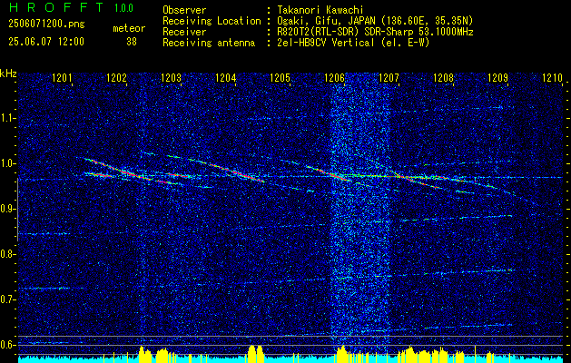Click the kHz axis unit label
571x363 pixels.
pos(8,74)
